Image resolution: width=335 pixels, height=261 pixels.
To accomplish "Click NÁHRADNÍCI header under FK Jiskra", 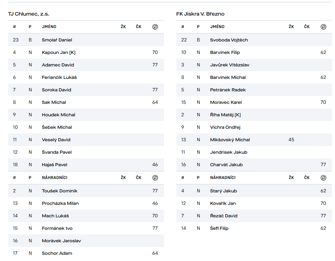I will [223, 178].
